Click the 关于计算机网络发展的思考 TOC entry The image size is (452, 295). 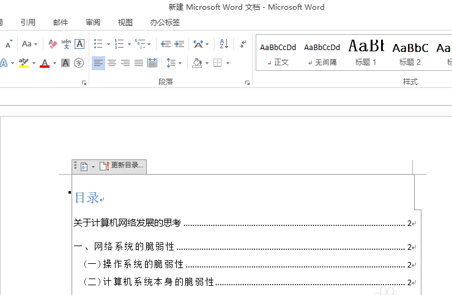click(x=127, y=224)
